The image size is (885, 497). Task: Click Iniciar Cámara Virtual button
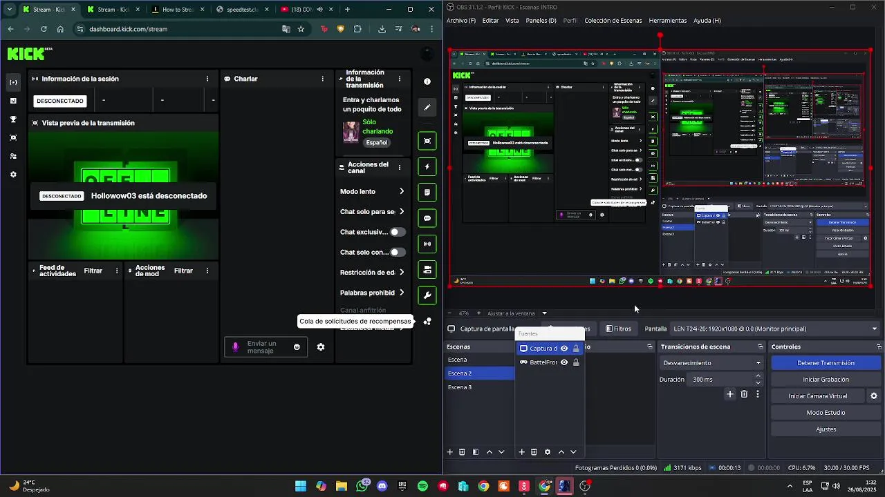pyautogui.click(x=818, y=396)
